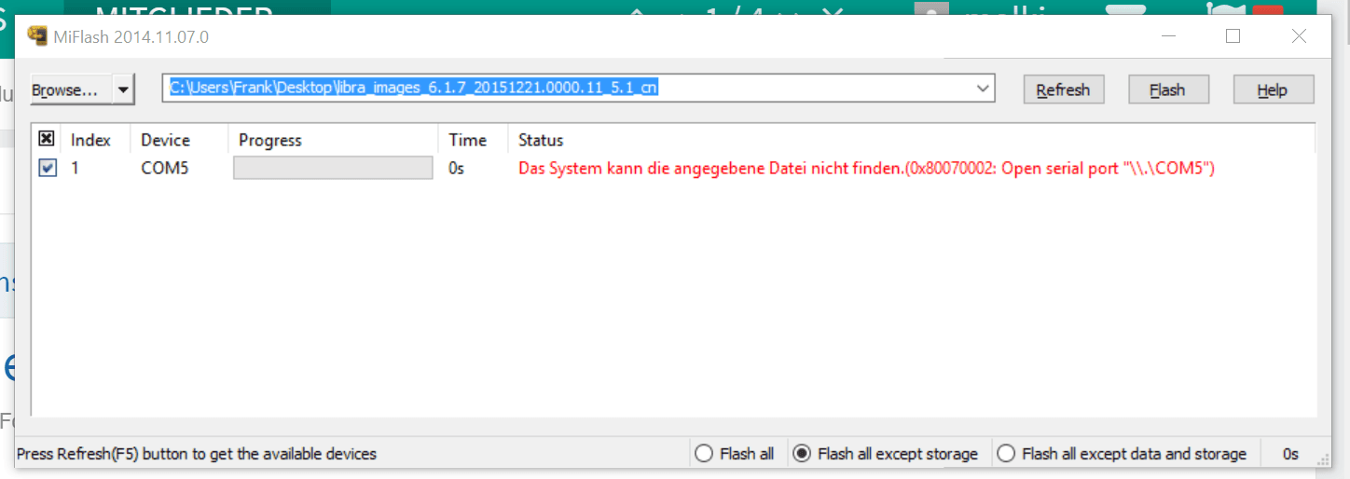This screenshot has width=1350, height=479.
Task: Click the Progress column header
Action: point(270,140)
